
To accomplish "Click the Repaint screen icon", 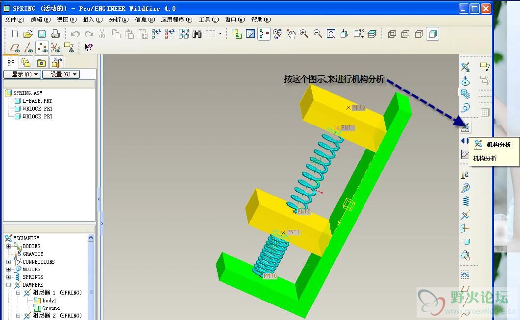I will (x=250, y=34).
